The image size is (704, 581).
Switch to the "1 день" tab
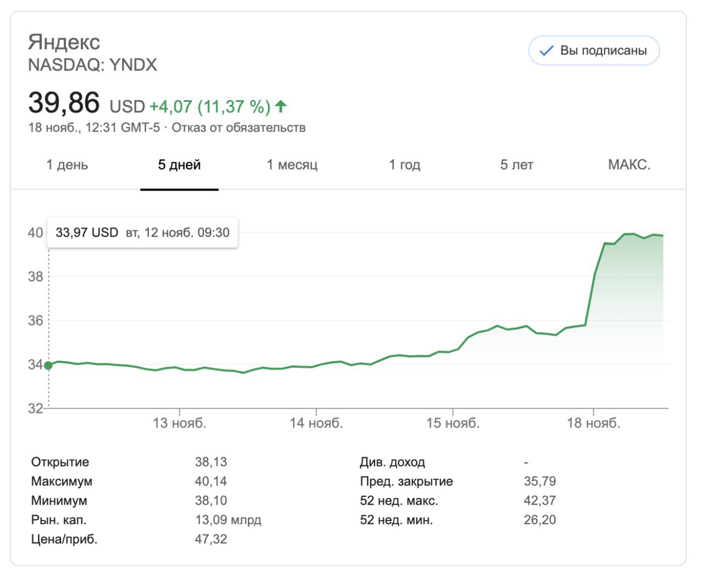point(67,165)
